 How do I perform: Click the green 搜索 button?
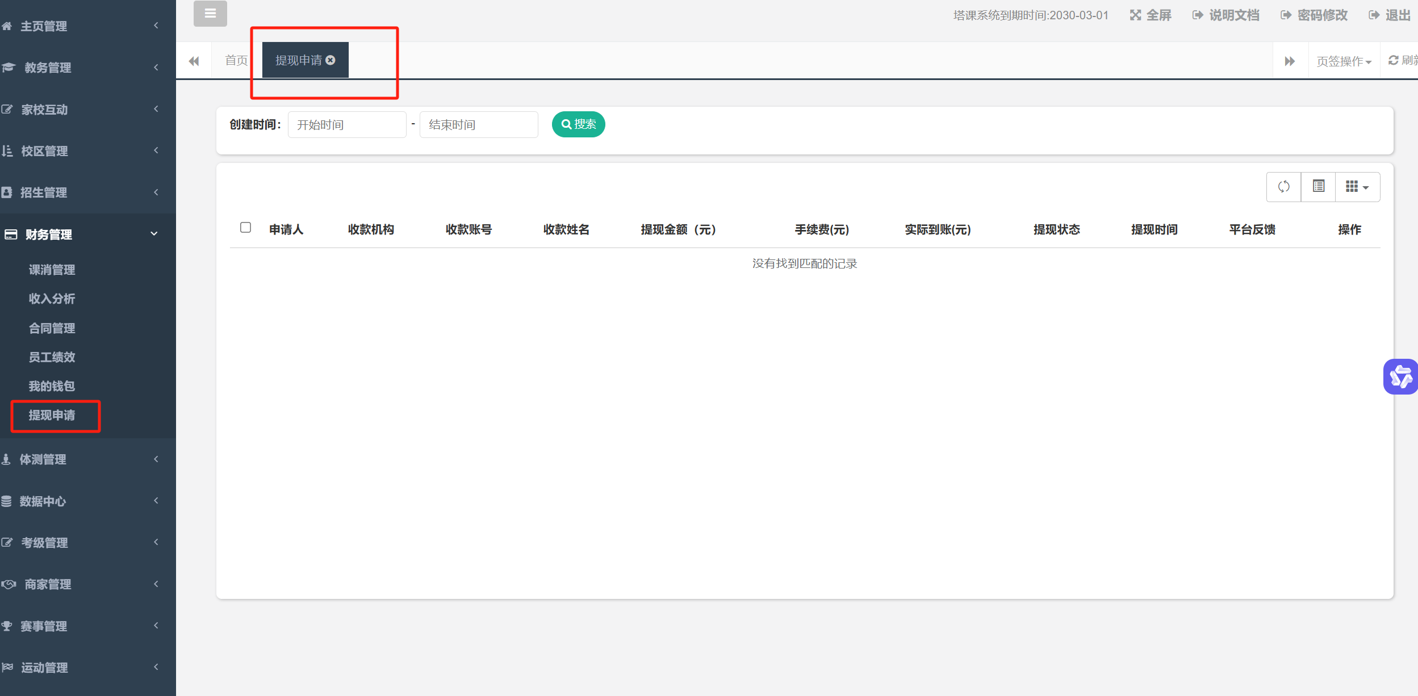coord(578,124)
